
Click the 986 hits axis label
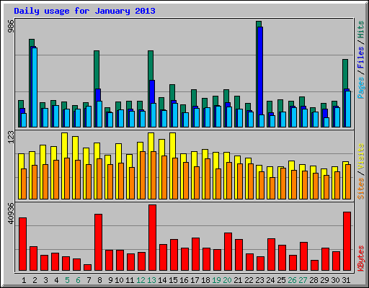11,26
